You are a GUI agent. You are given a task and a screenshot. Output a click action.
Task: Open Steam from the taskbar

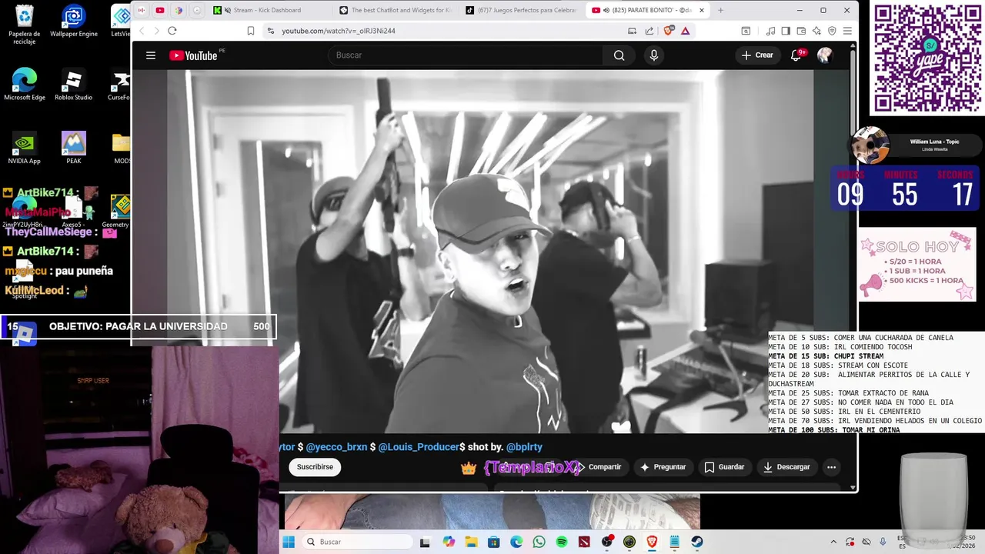(x=697, y=542)
